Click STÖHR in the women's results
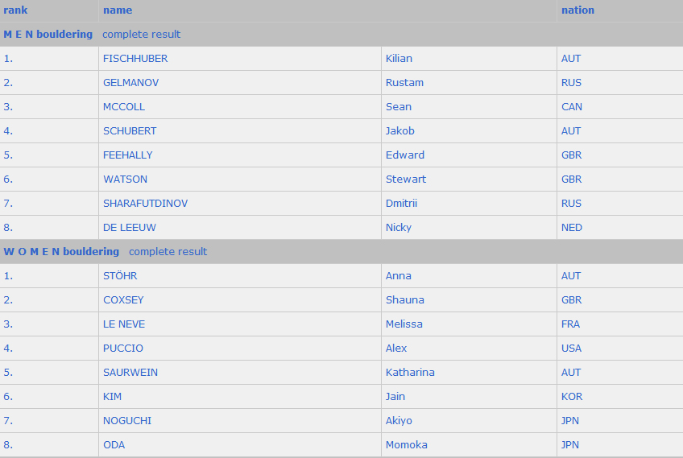The height and width of the screenshot is (458, 683). (120, 276)
